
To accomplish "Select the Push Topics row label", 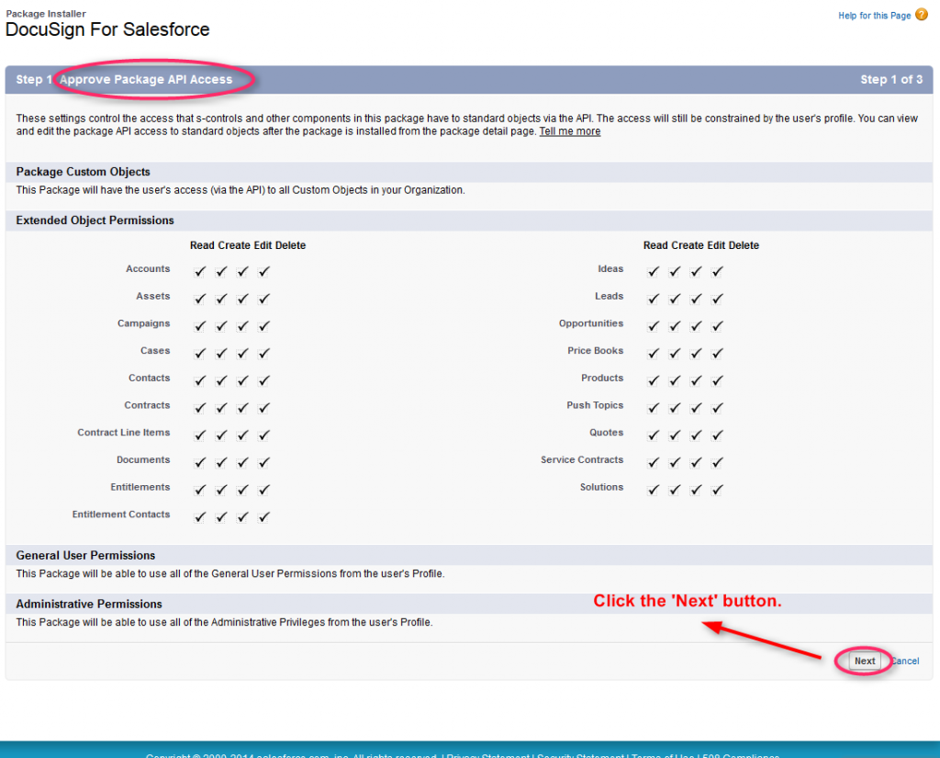I will coord(595,405).
